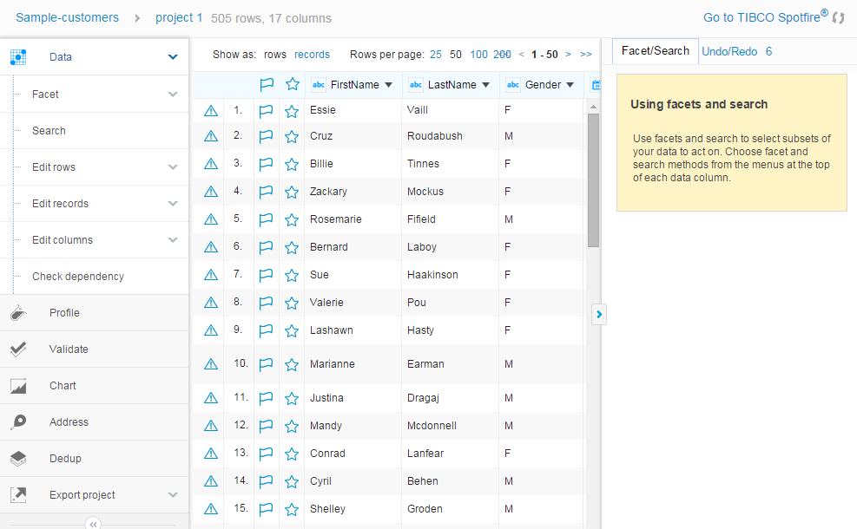857x529 pixels.
Task: Click the Dedup layers icon
Action: coord(19,459)
